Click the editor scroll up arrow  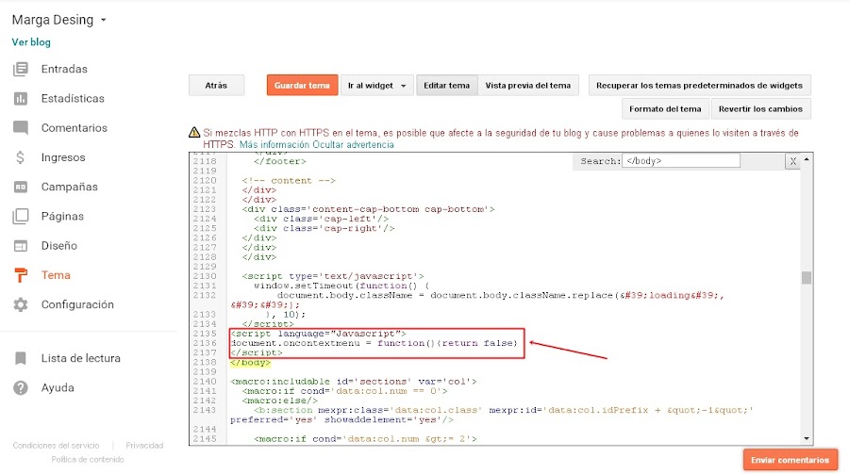click(807, 159)
